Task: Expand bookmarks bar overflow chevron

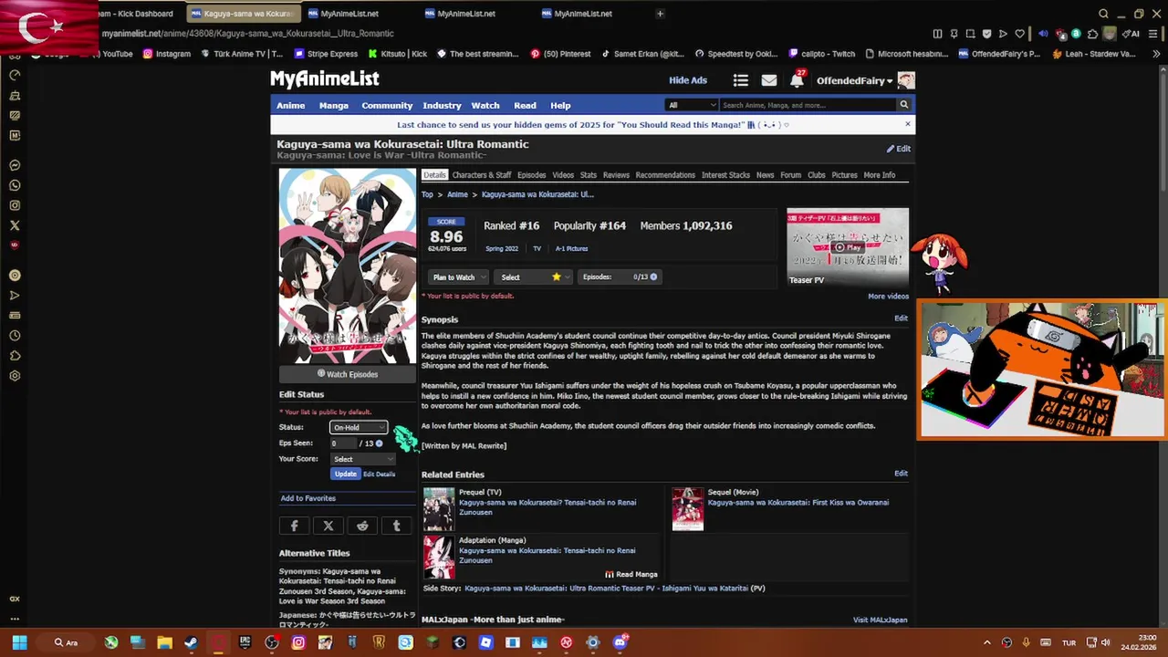Action: click(1156, 54)
